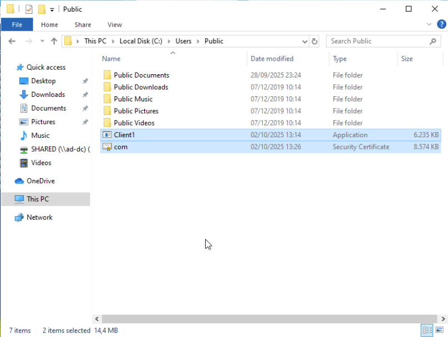448x337 pixels.
Task: Switch to details view button
Action: click(426, 330)
